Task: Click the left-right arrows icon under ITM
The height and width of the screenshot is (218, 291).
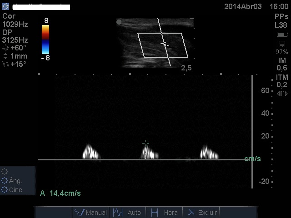Action: (282, 94)
